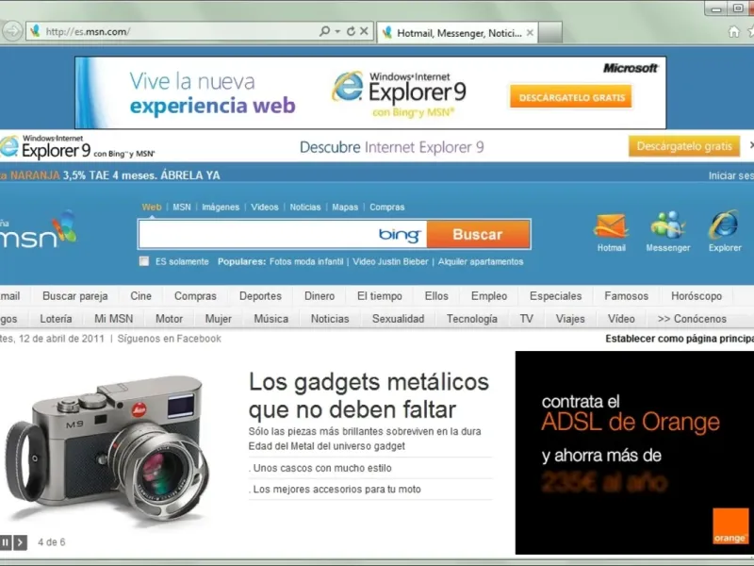Select the Noticias search tab
754x566 pixels.
[304, 207]
